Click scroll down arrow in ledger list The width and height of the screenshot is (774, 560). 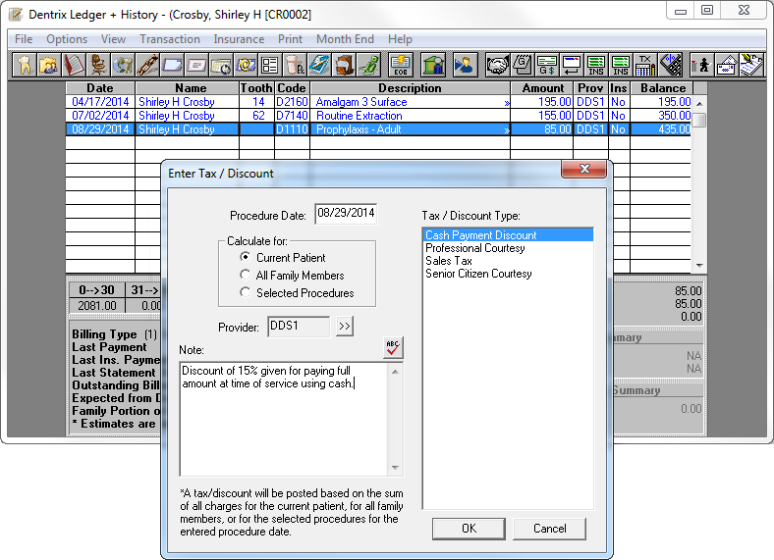point(699,265)
